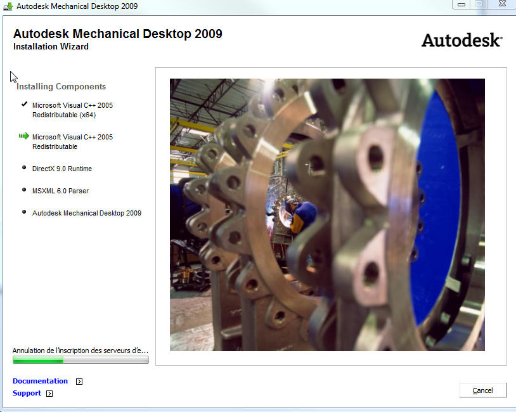Click the arrow icon beside Documentation
The width and height of the screenshot is (516, 412).
[79, 382]
